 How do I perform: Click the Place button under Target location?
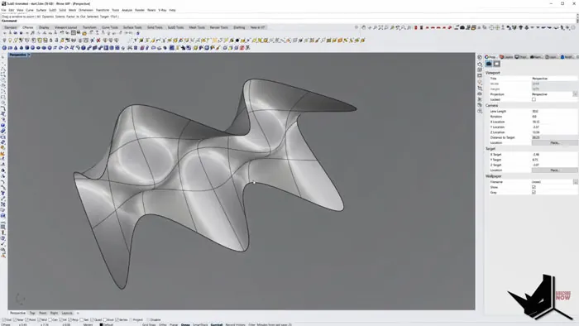pos(554,170)
